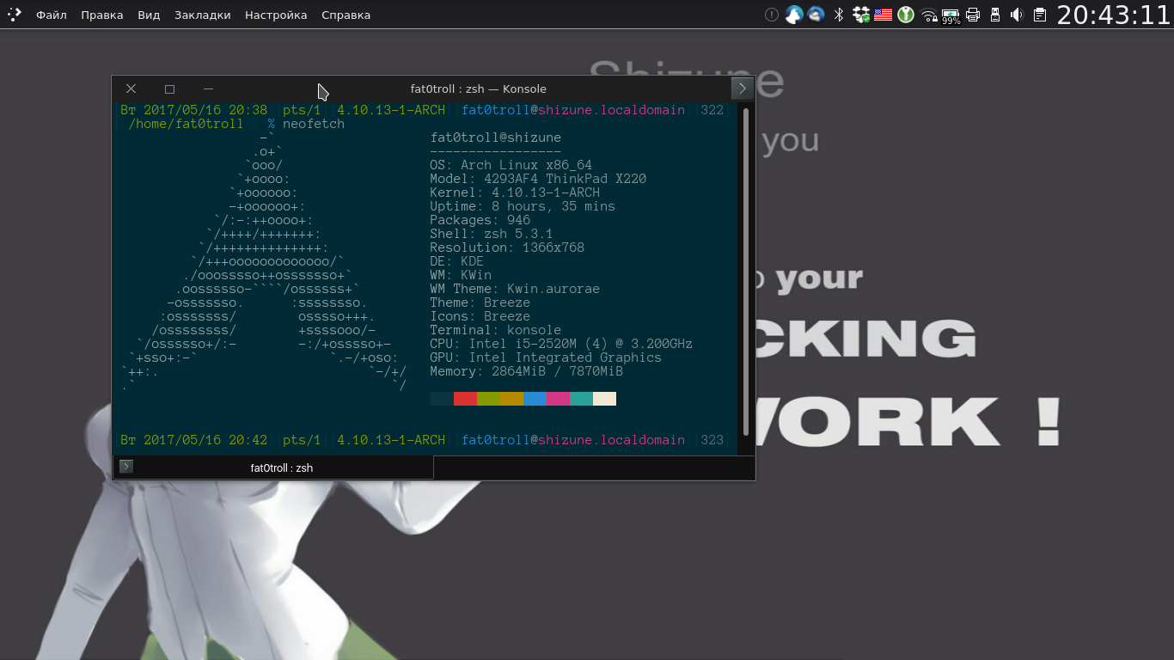Open the Bluetooth tray icon
This screenshot has height=660, width=1174.
[x=839, y=15]
